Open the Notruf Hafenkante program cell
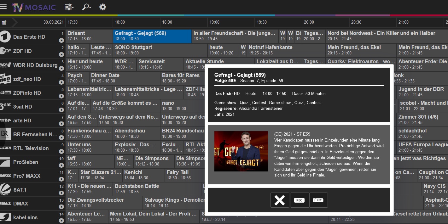448x224 pixels. (x=286, y=50)
